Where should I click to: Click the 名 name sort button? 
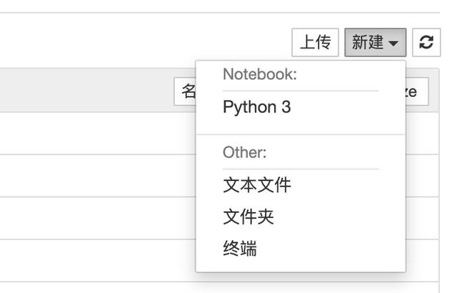[185, 91]
